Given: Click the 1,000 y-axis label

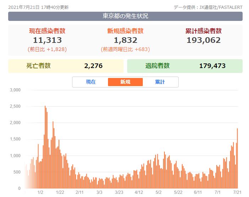Looking at the screenshot, I should pyautogui.click(x=15, y=156).
